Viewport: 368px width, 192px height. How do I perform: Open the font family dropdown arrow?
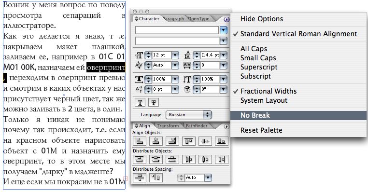pyautogui.click(x=224, y=30)
